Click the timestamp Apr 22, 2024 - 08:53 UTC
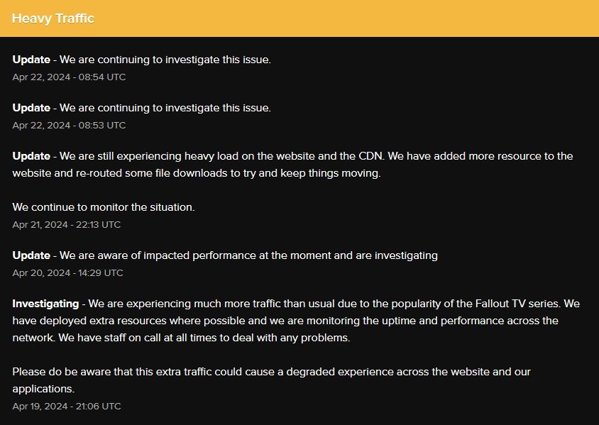This screenshot has height=425, width=599. pos(69,126)
